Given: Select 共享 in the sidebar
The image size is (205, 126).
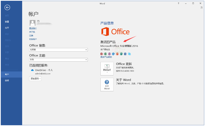Looking at the screenshot, I should point(7,53).
